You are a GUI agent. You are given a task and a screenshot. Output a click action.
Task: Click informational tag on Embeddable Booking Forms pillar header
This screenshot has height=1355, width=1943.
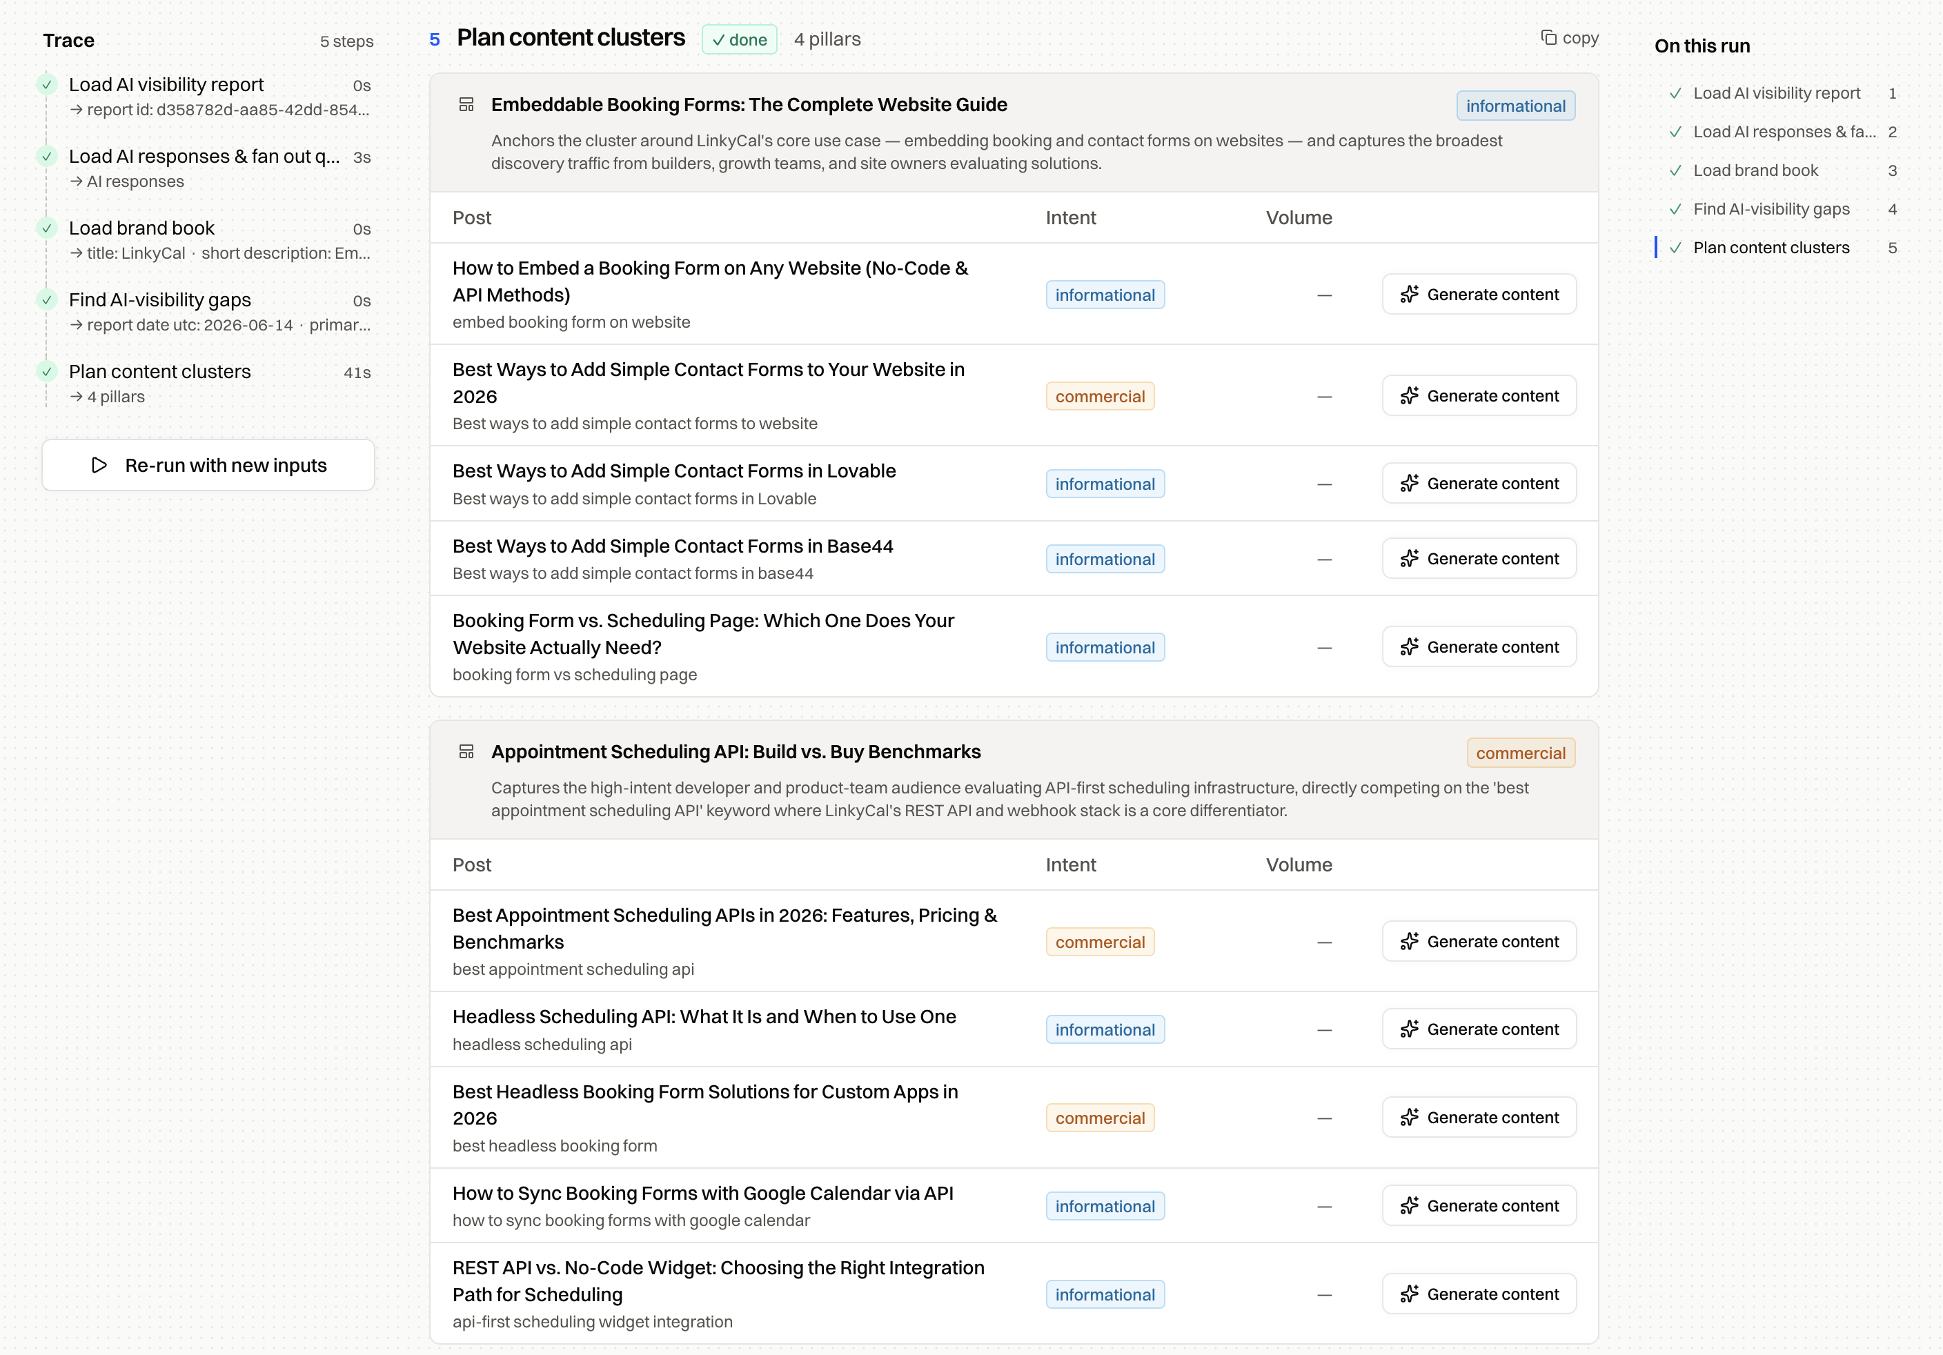click(x=1515, y=106)
